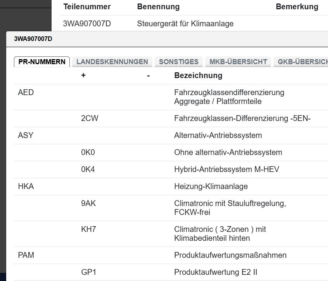Click the HKA Heizung-Klimaanlage row
The height and width of the screenshot is (281, 328).
tap(26, 187)
